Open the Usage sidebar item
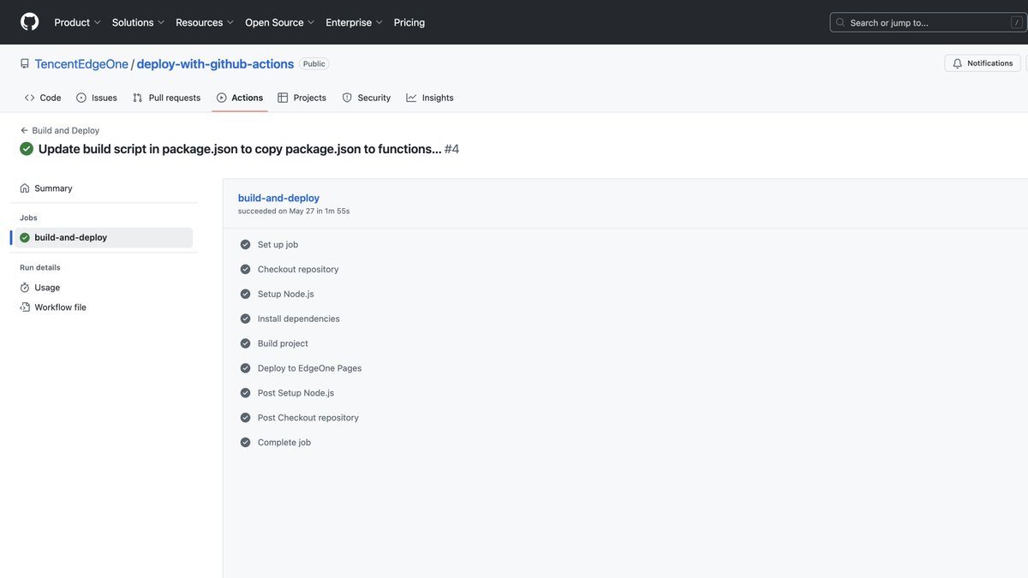The image size is (1028, 578). (x=104, y=288)
